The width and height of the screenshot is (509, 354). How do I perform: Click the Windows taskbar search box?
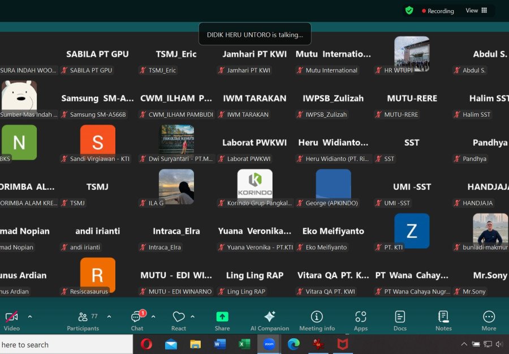click(62, 344)
